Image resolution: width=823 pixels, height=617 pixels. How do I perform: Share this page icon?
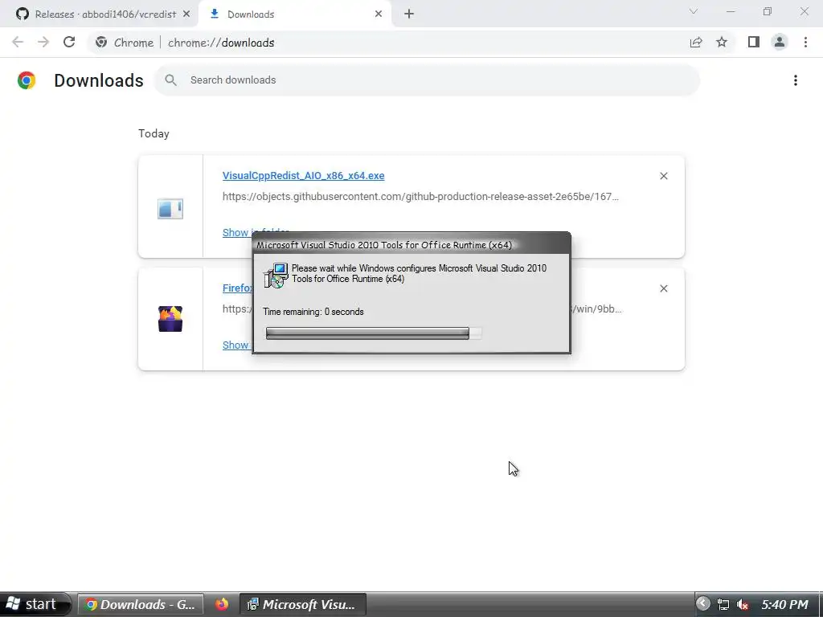click(x=696, y=43)
